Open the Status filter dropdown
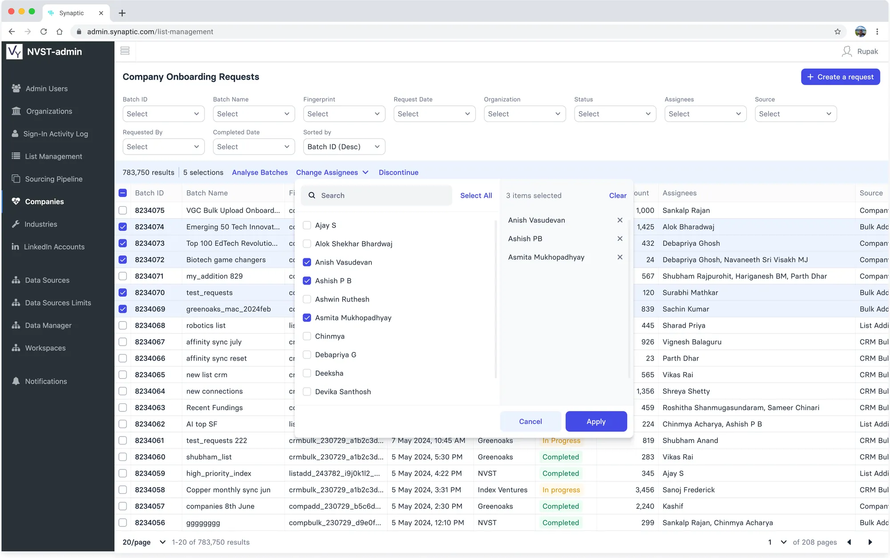 pos(615,114)
